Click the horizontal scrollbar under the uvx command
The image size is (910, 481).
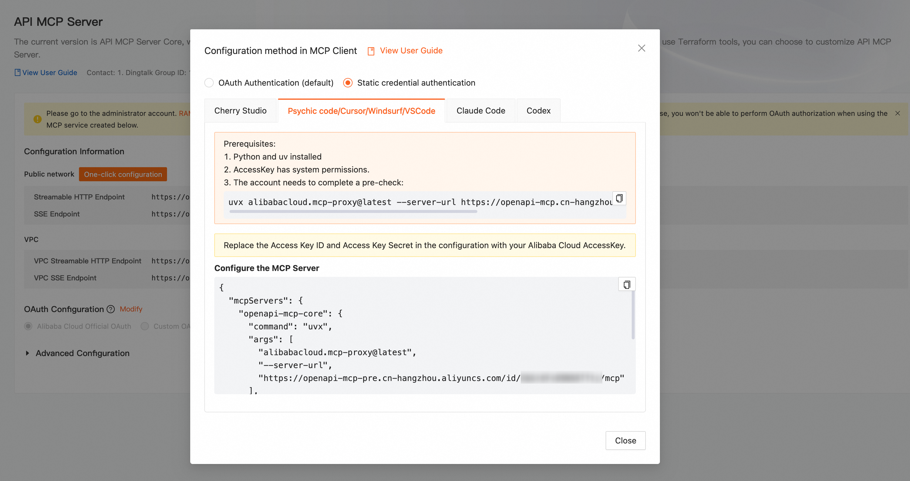(x=353, y=211)
